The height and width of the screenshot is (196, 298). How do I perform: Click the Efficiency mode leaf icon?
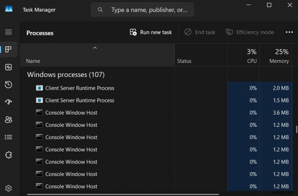coord(229,32)
